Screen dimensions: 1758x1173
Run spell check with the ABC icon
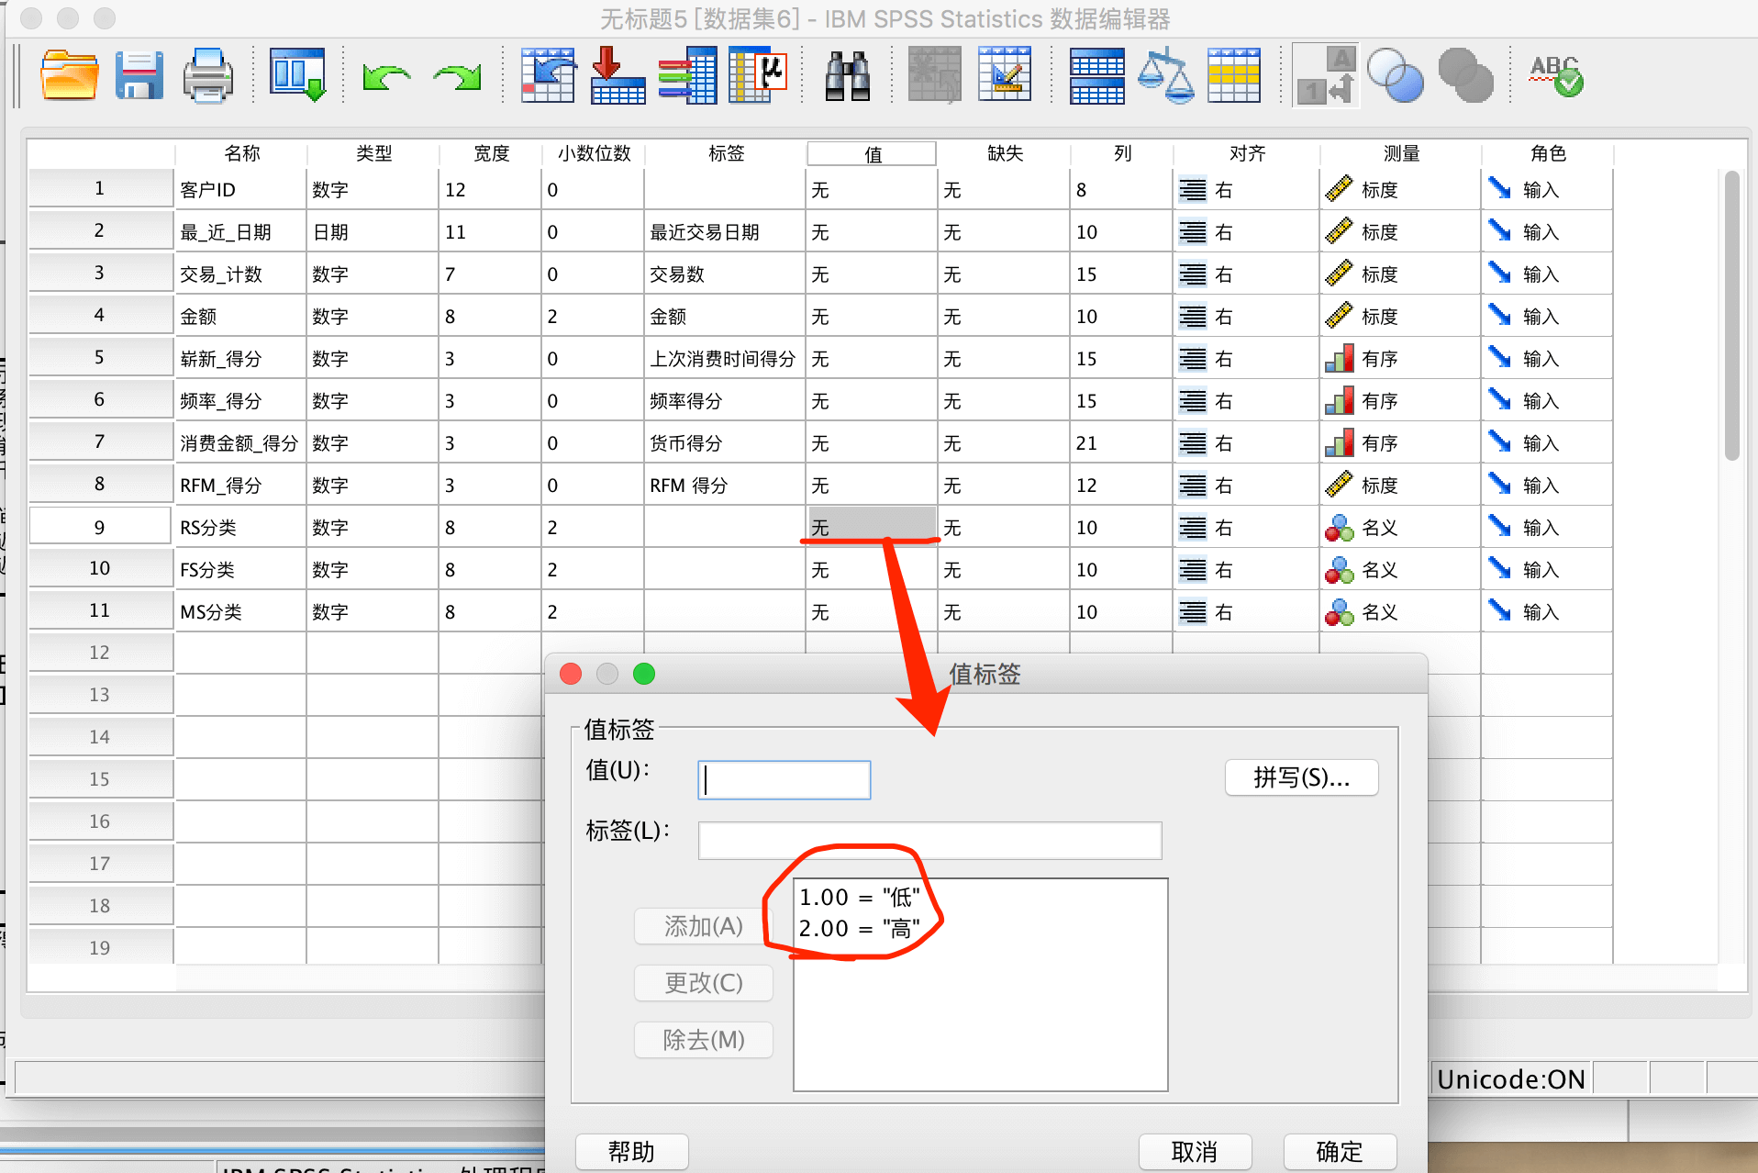coord(1555,75)
